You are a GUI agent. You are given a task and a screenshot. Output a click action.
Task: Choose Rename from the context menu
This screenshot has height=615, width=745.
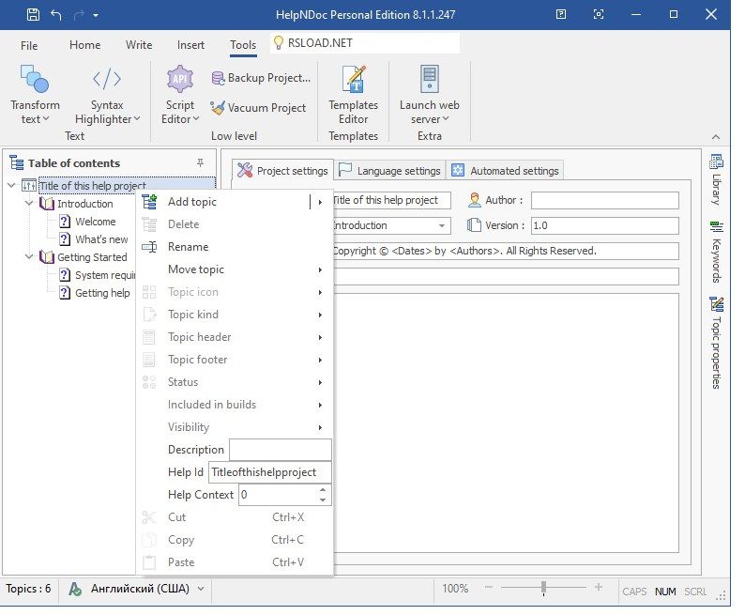click(x=188, y=247)
